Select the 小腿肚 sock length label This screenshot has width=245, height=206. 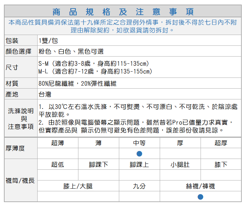180,164
